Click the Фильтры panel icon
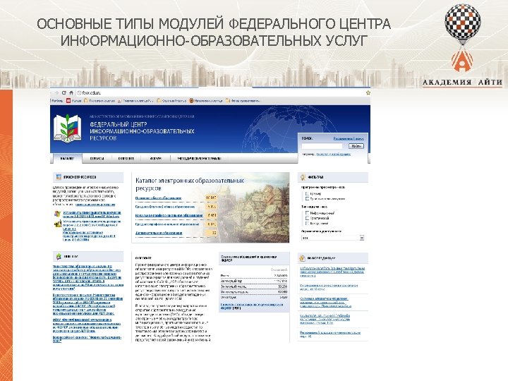 coord(303,177)
